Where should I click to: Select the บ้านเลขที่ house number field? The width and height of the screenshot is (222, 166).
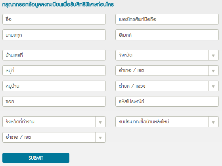pyautogui.click(x=54, y=55)
